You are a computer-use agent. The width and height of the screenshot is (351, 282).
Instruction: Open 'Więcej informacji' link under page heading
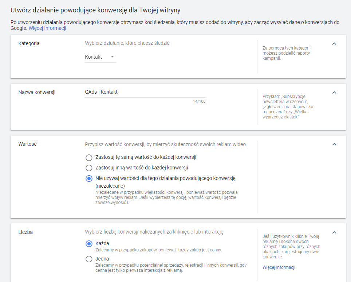click(47, 28)
